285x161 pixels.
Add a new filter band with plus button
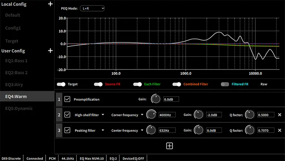click(x=169, y=146)
